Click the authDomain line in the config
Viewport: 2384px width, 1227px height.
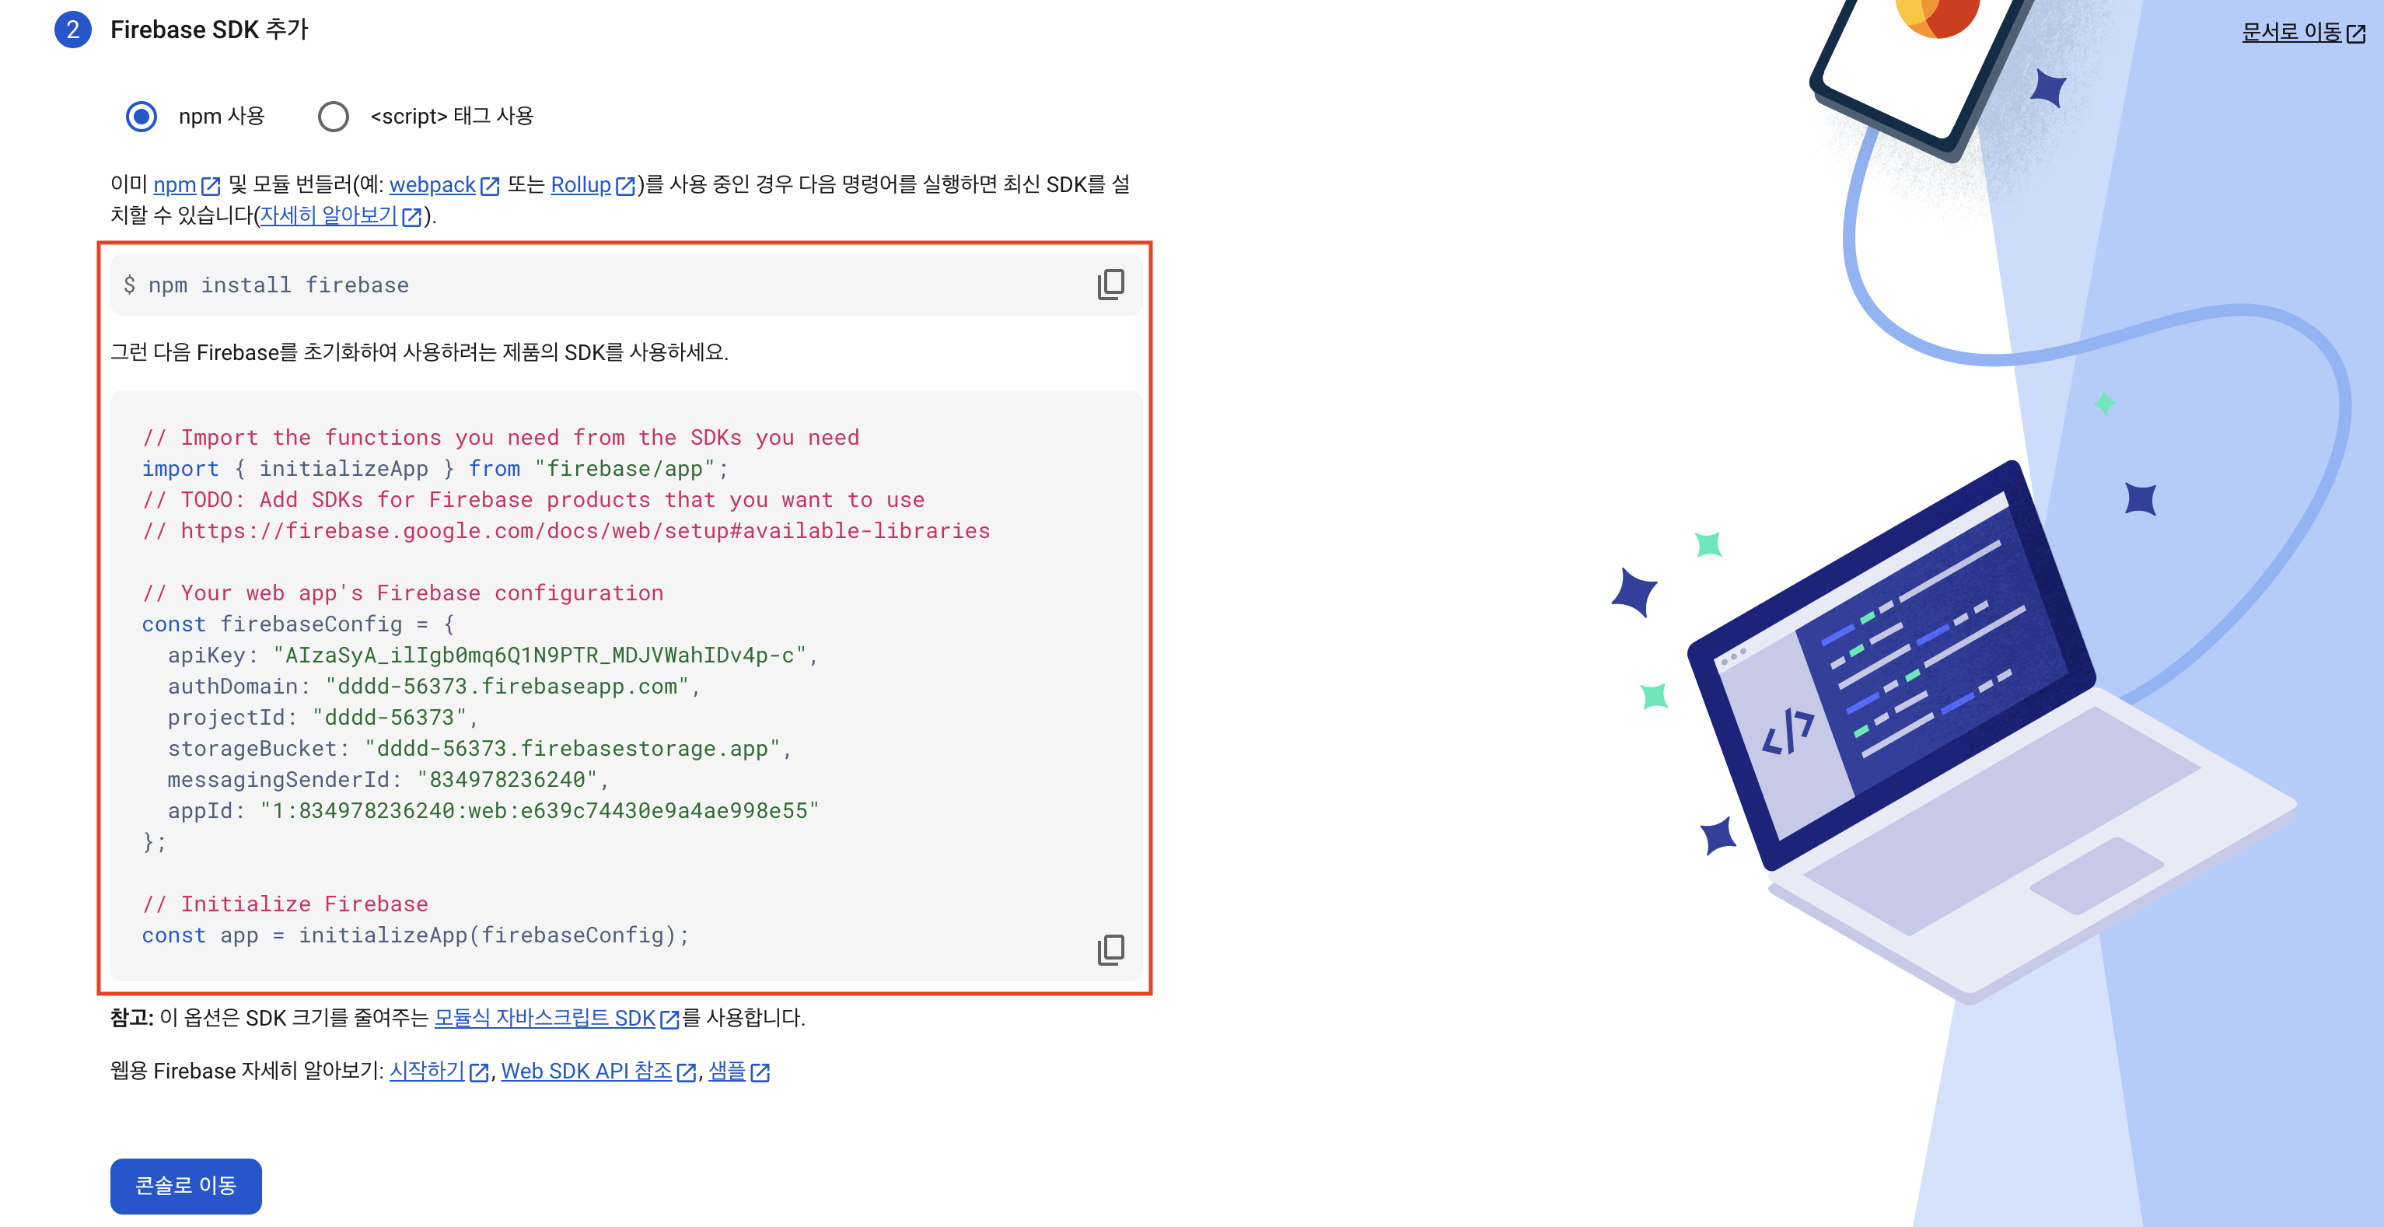coord(433,687)
